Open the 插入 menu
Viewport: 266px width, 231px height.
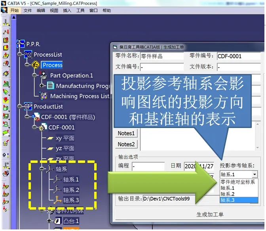(x=67, y=11)
